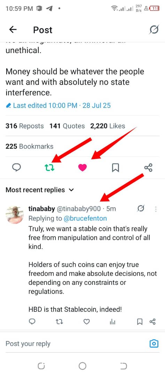Open the @brucefenton profile link
165x377 pixels.
[x=85, y=218]
